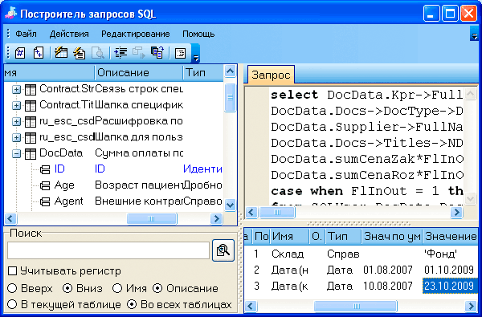Expand the ru_esc_csd Шапка для польз node

[16, 137]
